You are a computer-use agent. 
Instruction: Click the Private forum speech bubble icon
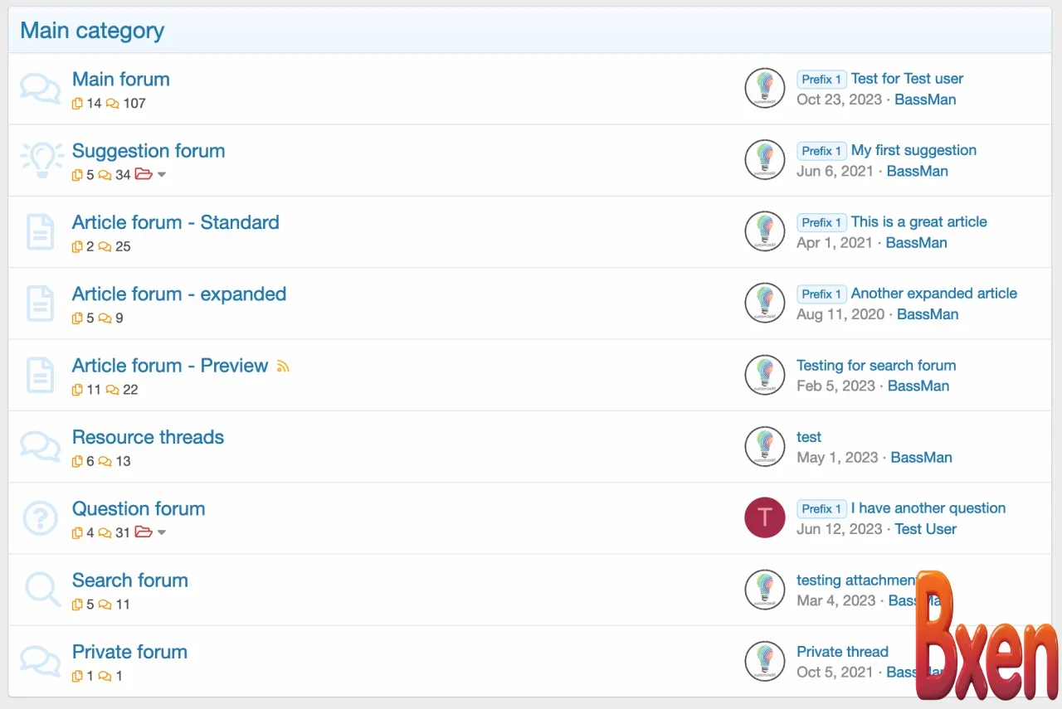coord(40,661)
